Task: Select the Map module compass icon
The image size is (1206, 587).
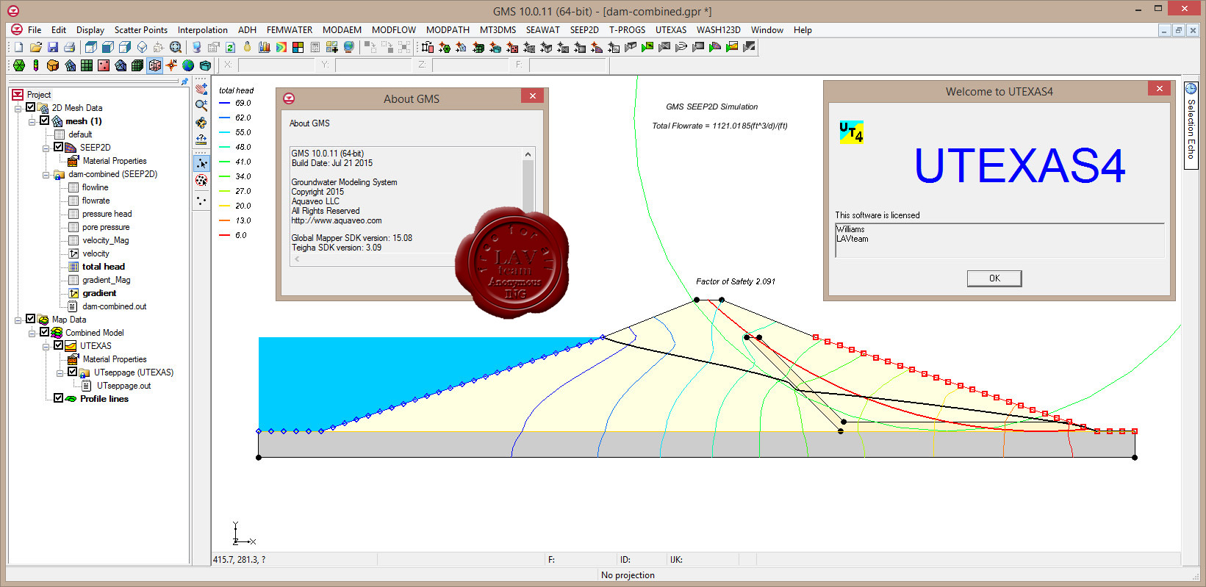Action: click(172, 65)
